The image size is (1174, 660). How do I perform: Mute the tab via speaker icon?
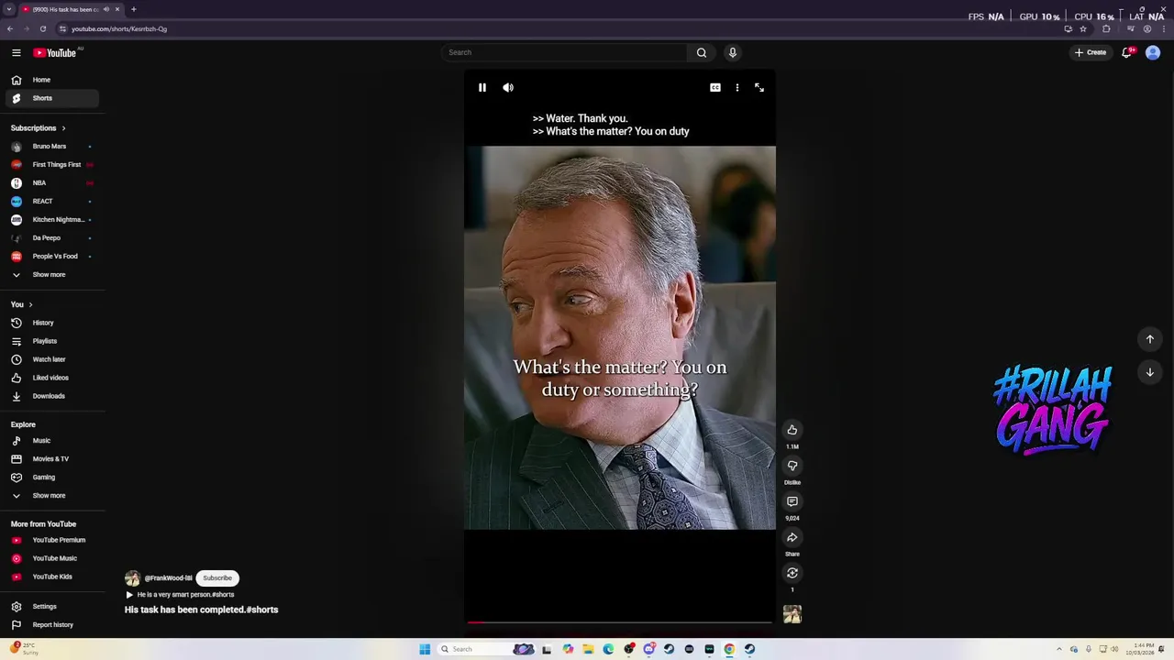(106, 9)
